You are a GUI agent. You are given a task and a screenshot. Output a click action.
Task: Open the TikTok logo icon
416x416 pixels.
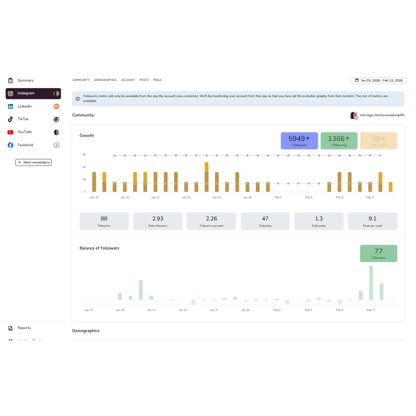pyautogui.click(x=10, y=119)
